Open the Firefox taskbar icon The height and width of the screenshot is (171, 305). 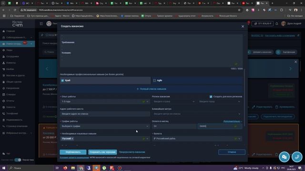pos(65,168)
